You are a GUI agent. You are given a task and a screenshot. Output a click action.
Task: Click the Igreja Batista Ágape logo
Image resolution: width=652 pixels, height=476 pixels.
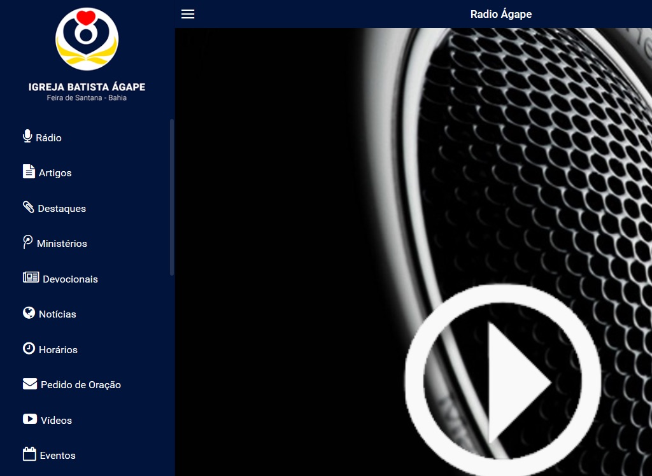point(87,39)
